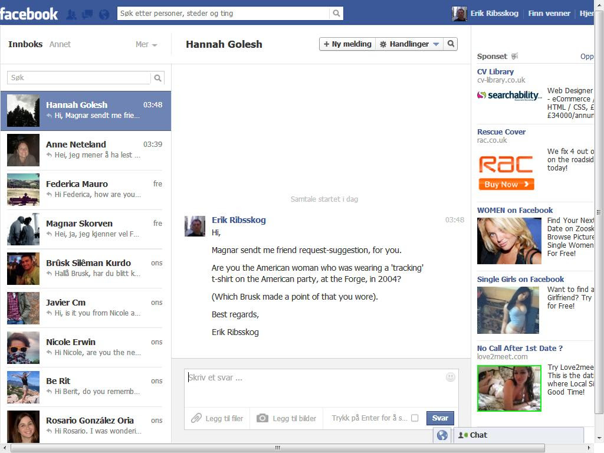Open Nicole Erwin conversation
Viewport: 604px width, 453px height.
click(x=86, y=347)
